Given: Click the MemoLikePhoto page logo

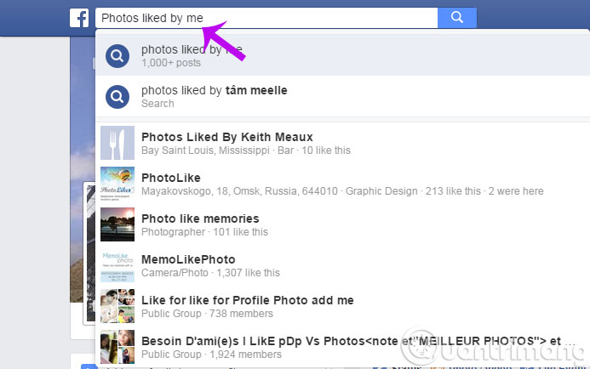Looking at the screenshot, I should coord(117,265).
